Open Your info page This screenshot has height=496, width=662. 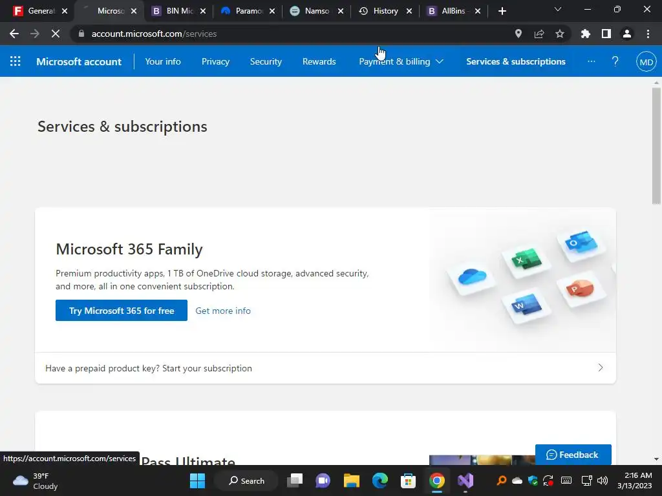click(163, 61)
